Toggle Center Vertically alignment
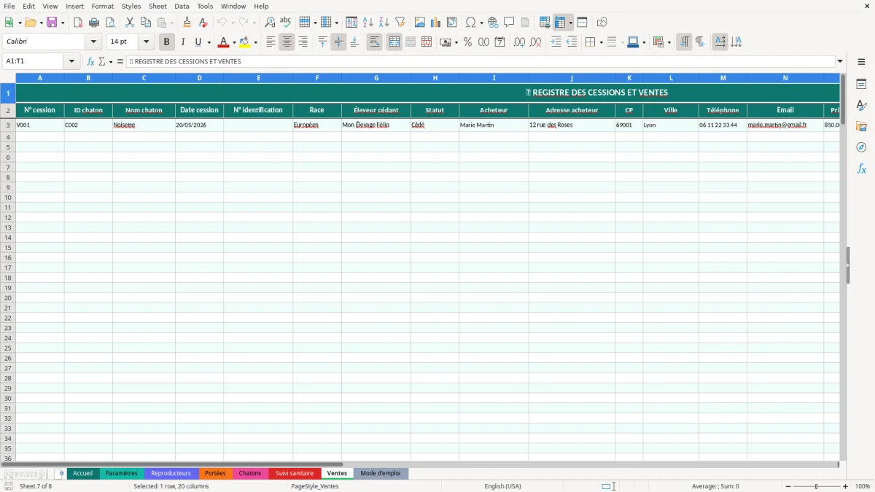Screen dimensions: 875x492 338,42
